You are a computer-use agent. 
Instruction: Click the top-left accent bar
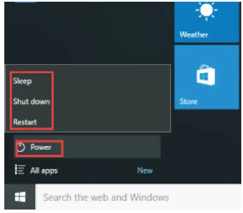pos(25,2)
